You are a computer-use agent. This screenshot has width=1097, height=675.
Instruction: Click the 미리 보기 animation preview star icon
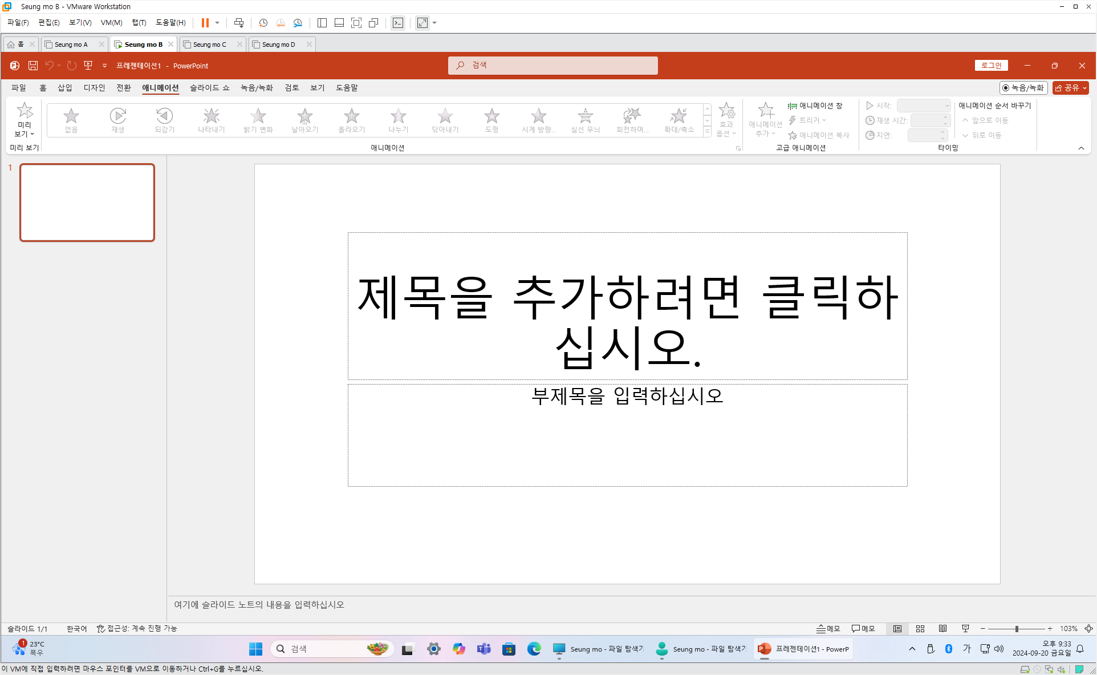tap(25, 111)
